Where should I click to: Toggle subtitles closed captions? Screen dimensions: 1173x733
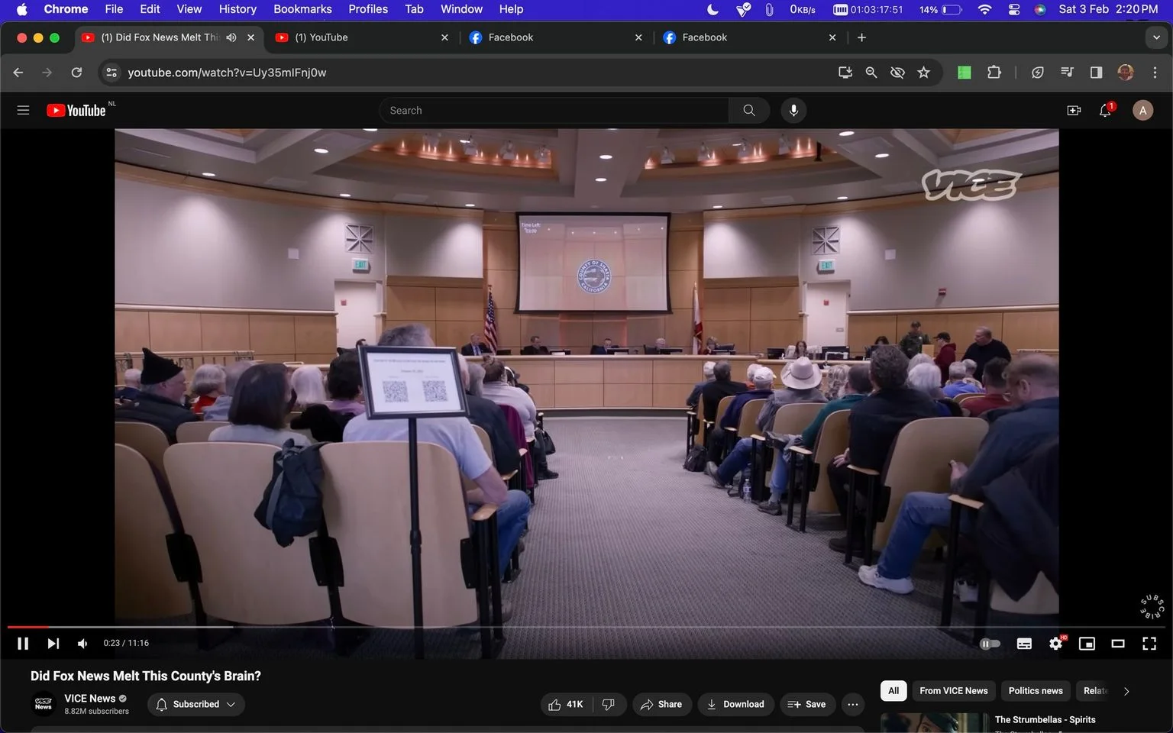pos(1024,644)
